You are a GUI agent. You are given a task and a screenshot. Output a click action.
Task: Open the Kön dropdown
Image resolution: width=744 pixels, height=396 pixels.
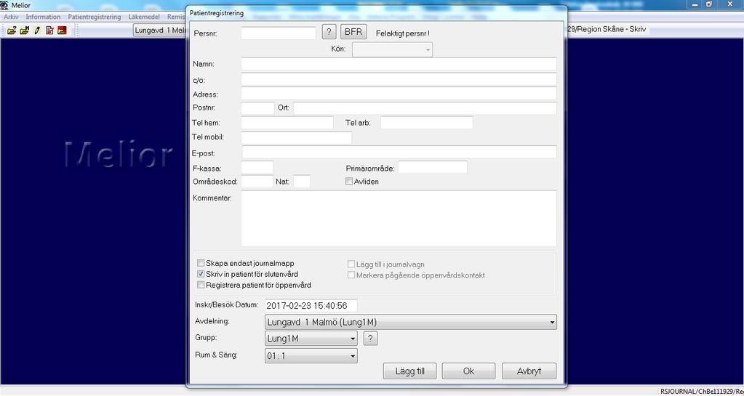click(x=393, y=49)
